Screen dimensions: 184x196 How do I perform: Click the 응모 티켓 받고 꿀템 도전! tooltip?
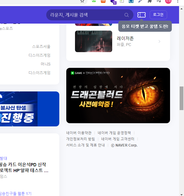145,26
